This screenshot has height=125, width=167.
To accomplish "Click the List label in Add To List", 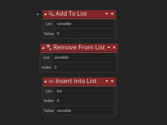I will 49,24.
